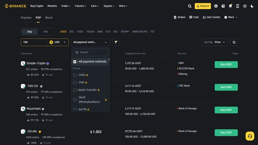The height and width of the screenshot is (145, 258).
Task: Check the Zinli checkbox
Action: [75, 82]
